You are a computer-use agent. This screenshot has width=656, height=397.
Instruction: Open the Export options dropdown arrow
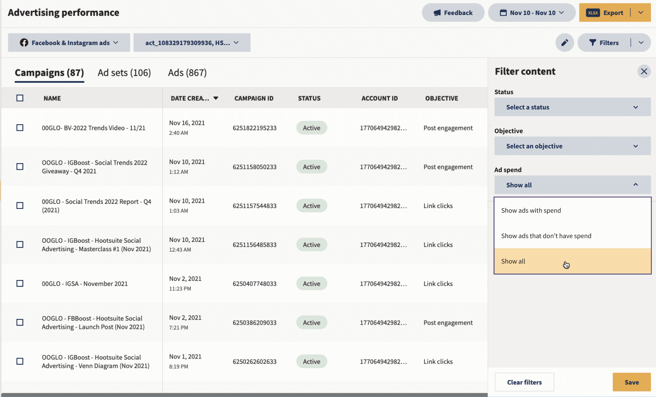click(x=641, y=13)
